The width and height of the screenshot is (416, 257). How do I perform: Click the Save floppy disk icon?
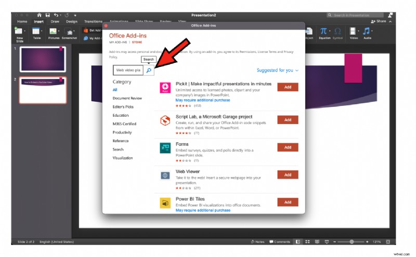[47, 15]
